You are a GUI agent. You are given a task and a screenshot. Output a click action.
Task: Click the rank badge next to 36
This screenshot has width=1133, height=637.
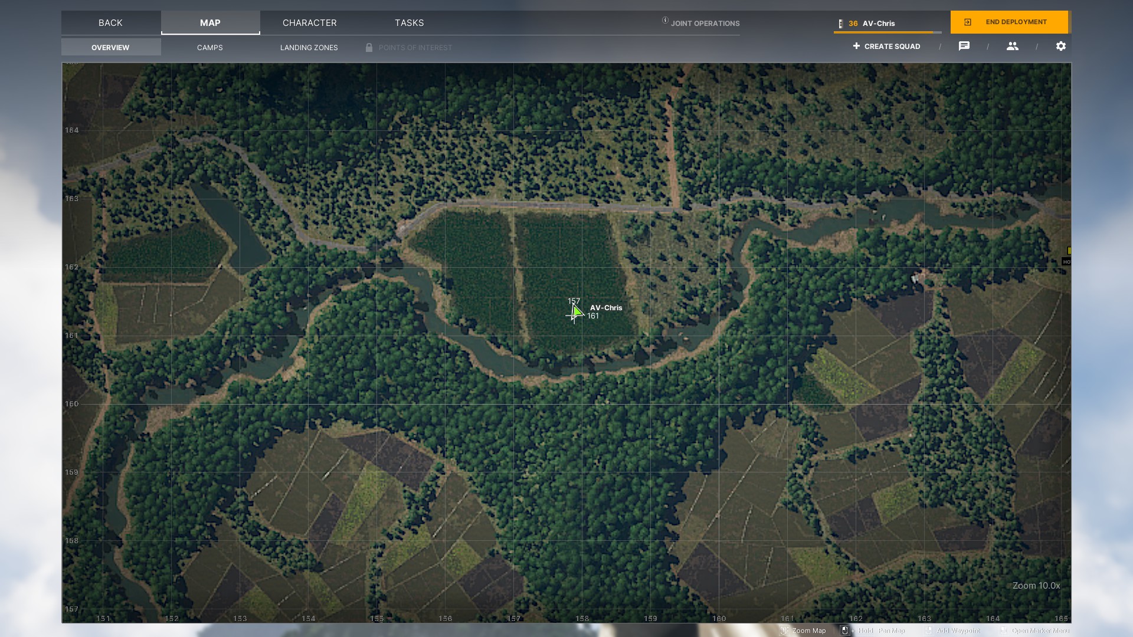(841, 24)
